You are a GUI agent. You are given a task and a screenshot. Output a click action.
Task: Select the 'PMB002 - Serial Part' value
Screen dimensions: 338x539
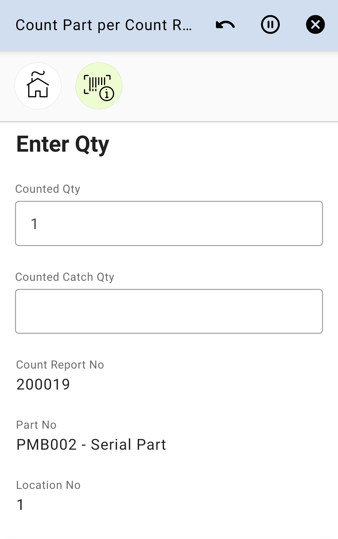tap(91, 445)
